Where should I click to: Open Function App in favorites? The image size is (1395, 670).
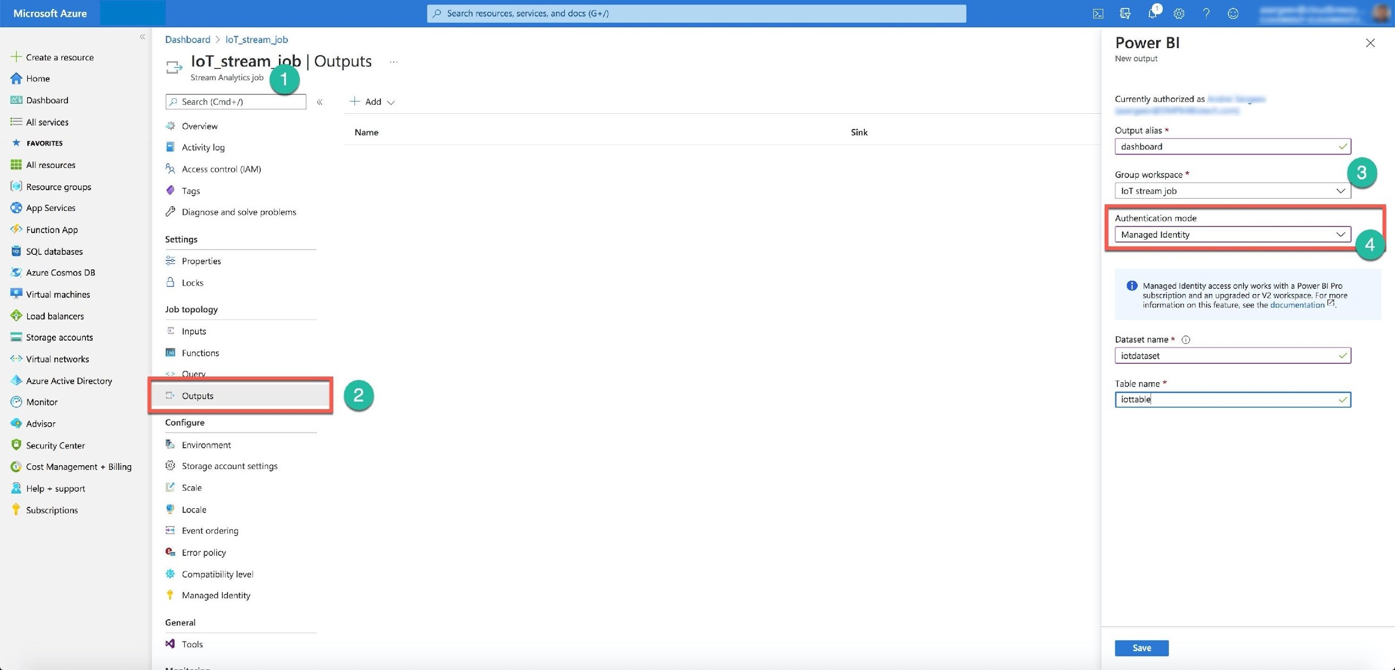[x=44, y=230]
